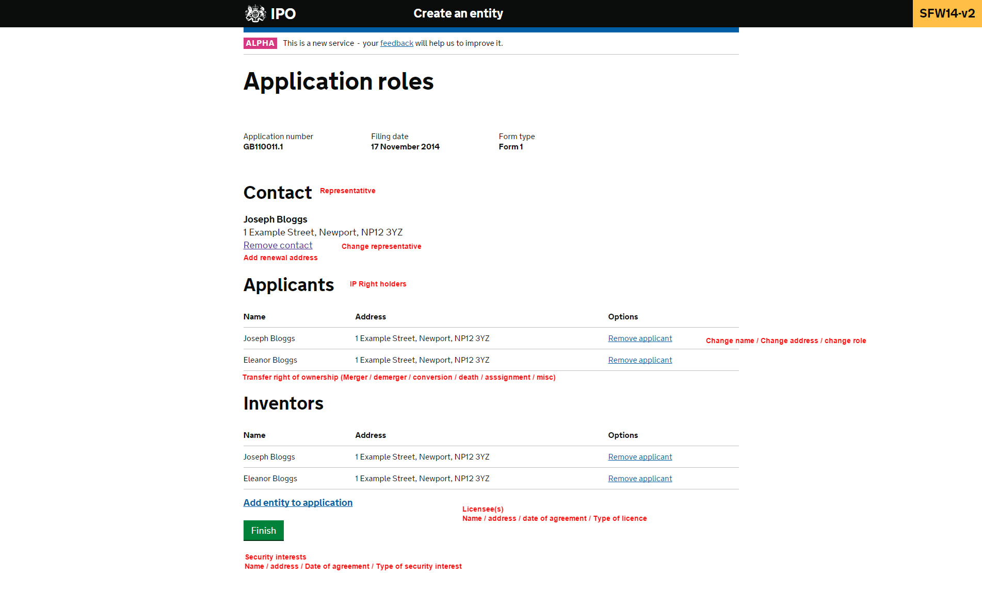Viewport: 982px width, 594px height.
Task: Open the feedback link
Action: (x=396, y=43)
